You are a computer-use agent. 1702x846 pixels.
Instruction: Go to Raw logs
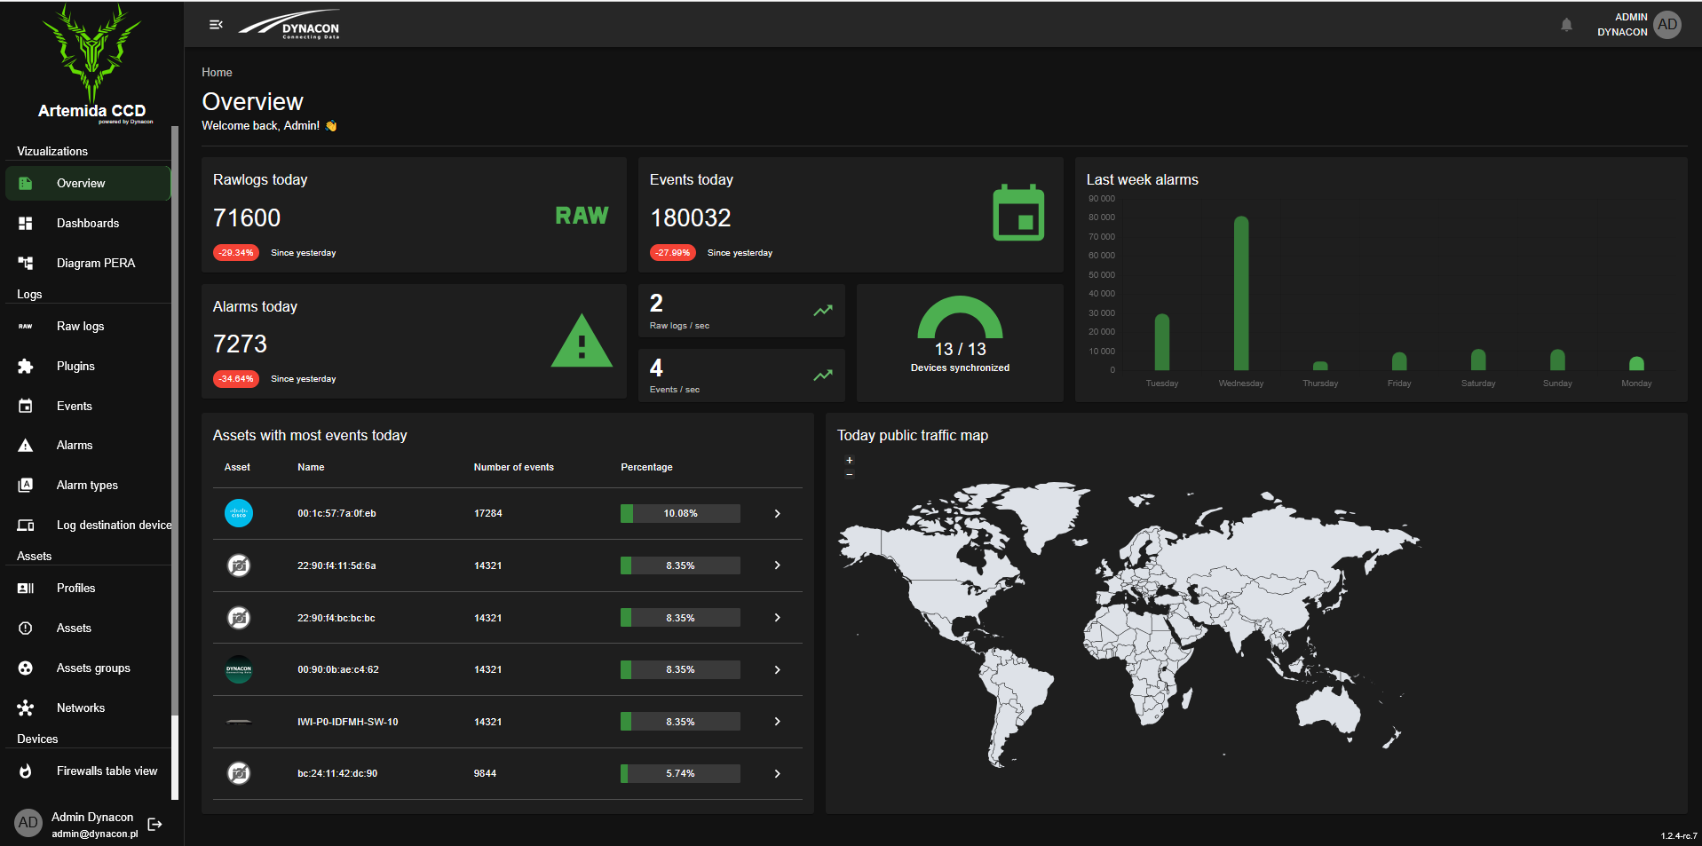pyautogui.click(x=88, y=326)
